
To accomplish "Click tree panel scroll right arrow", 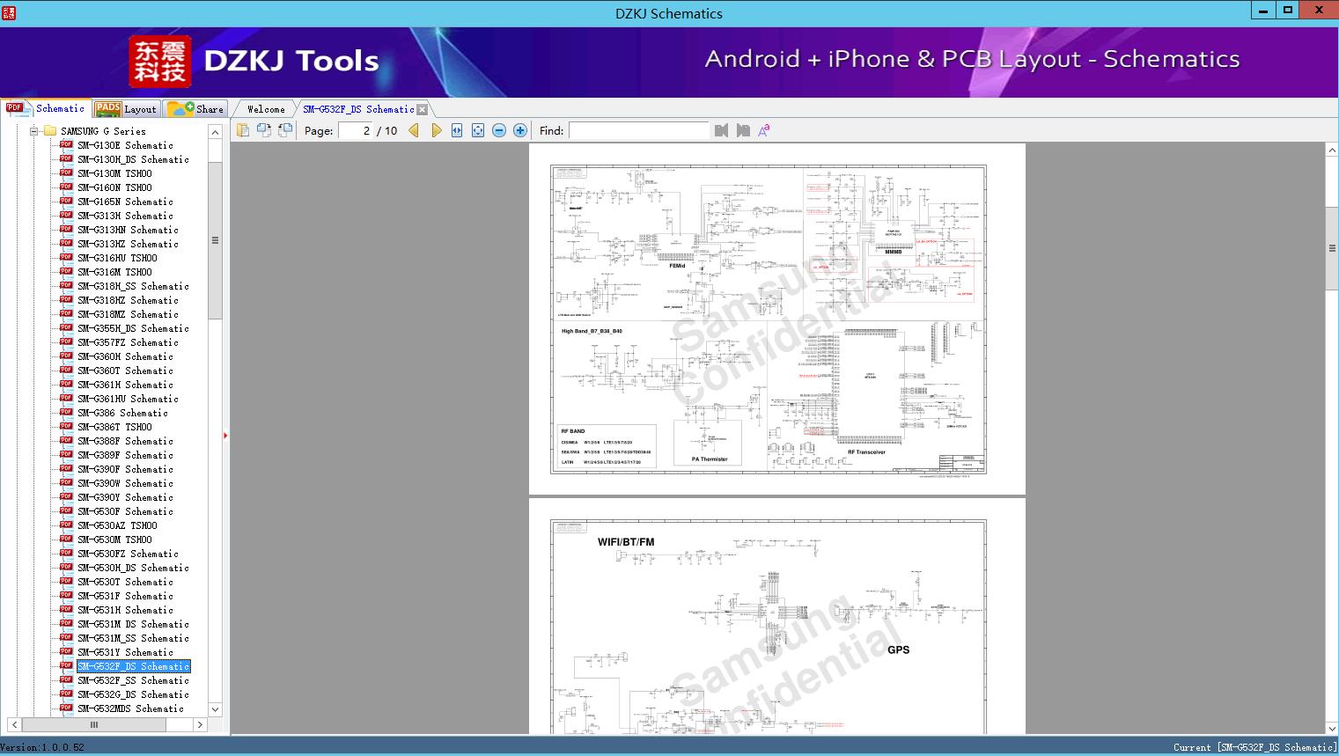I will click(x=200, y=725).
